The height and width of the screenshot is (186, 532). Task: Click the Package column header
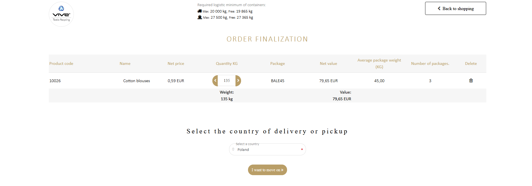(x=278, y=63)
